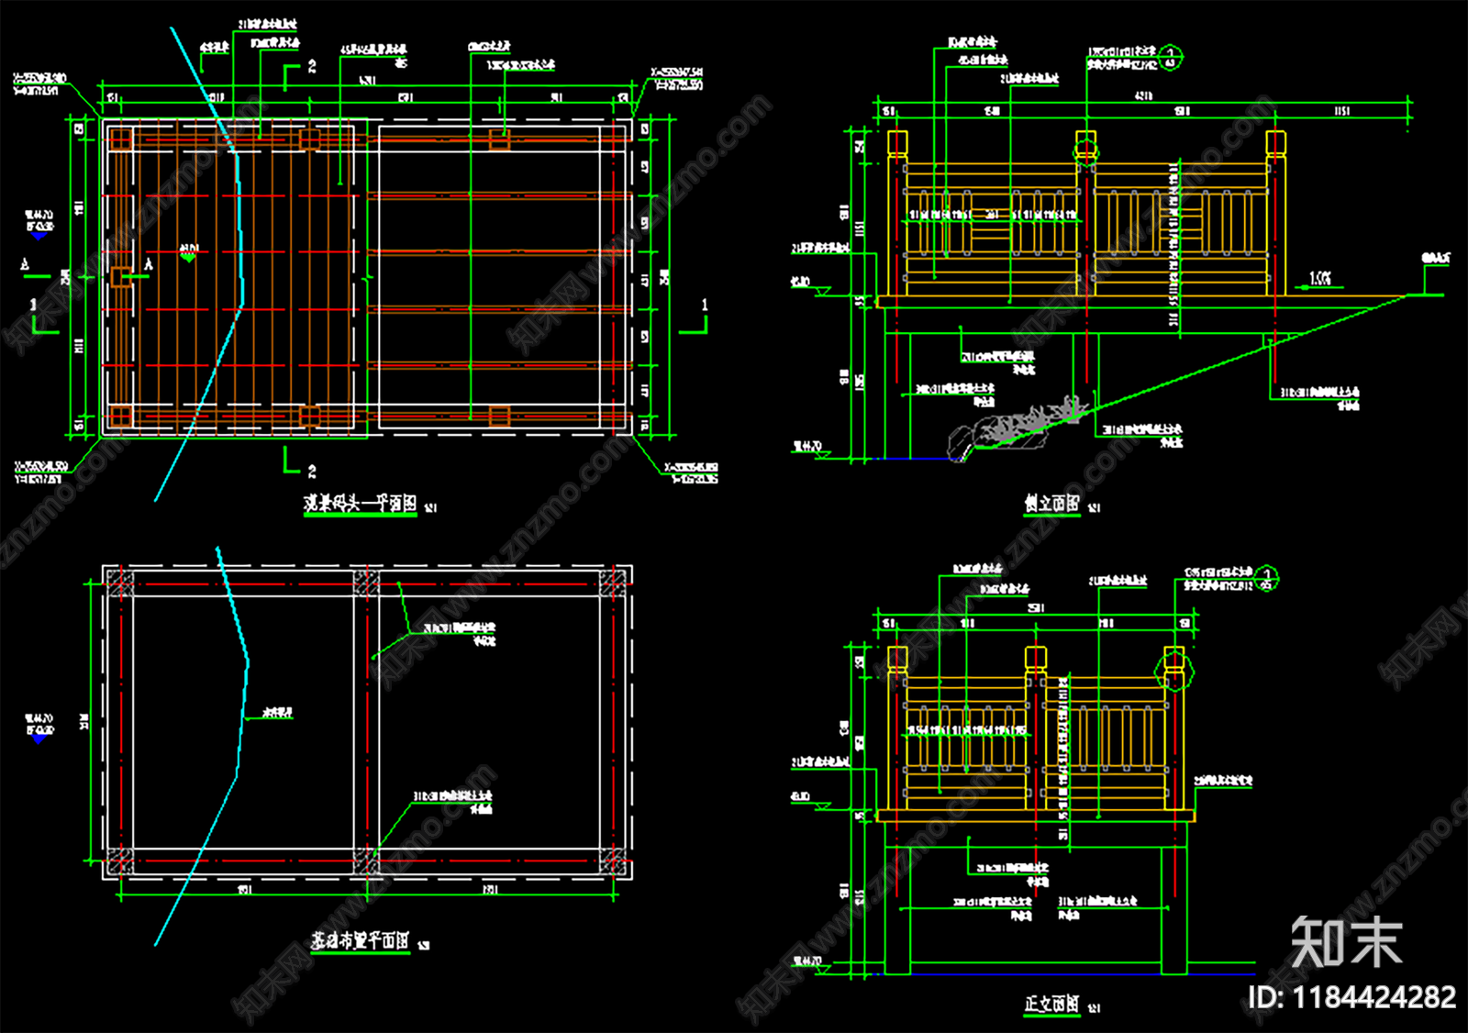The width and height of the screenshot is (1468, 1033).
Task: Click the 1.0% slope label in side elevation
Action: (x=1319, y=278)
